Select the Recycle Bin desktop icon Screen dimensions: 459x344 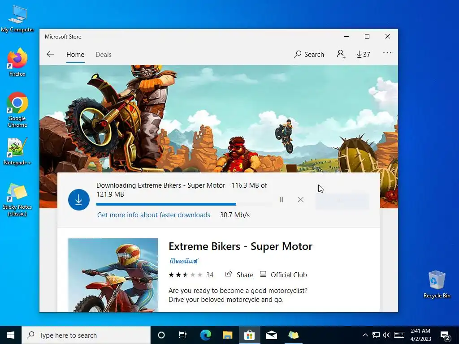tap(437, 284)
